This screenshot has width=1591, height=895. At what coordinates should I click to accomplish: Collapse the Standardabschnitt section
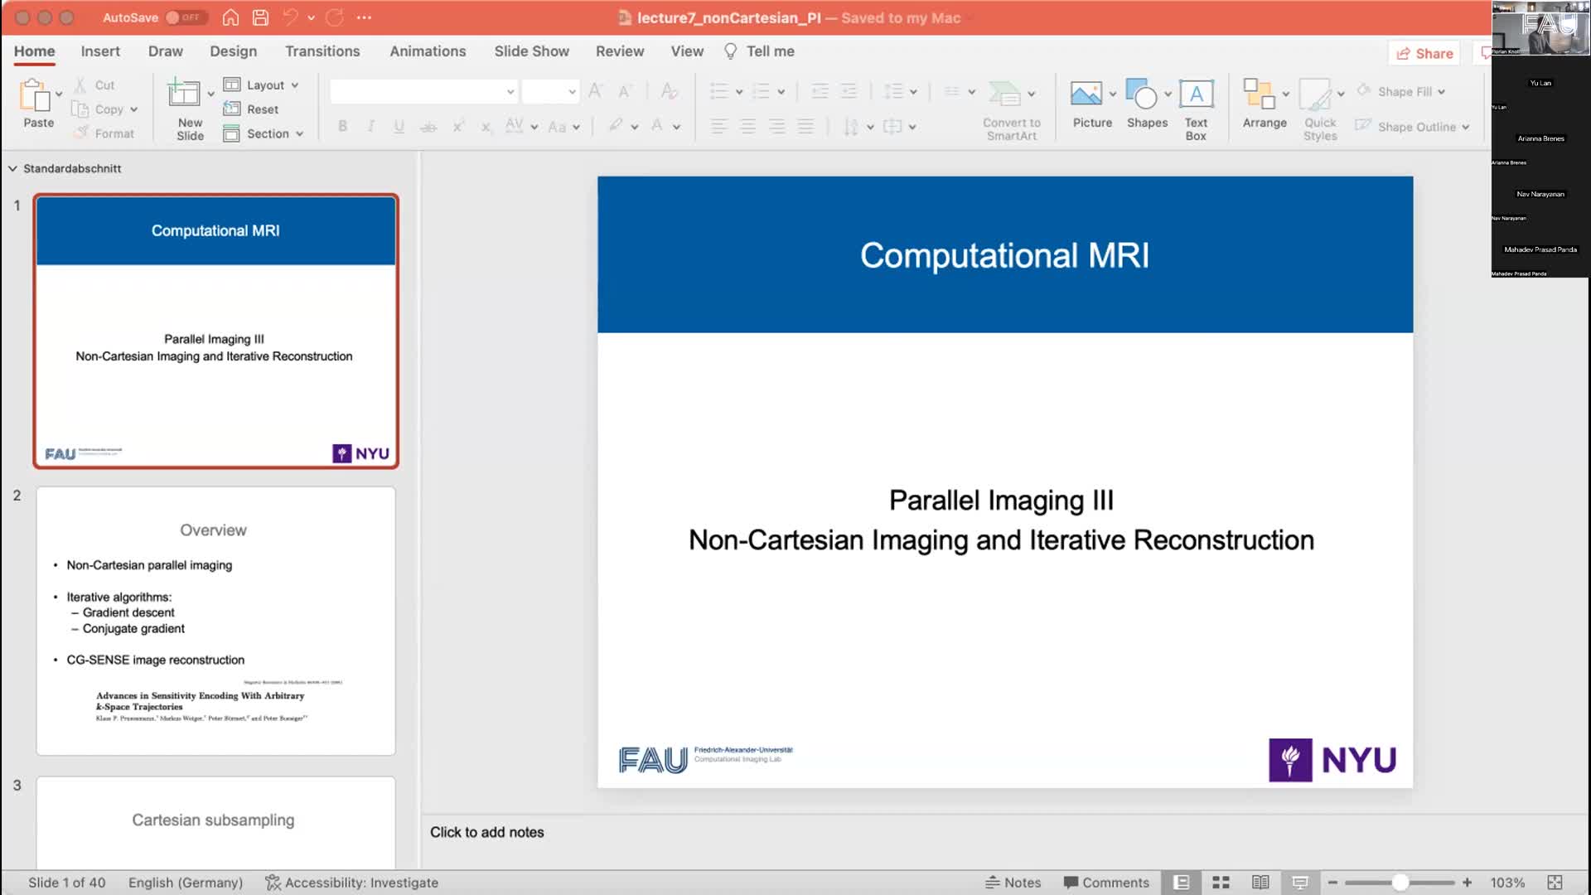click(x=12, y=168)
